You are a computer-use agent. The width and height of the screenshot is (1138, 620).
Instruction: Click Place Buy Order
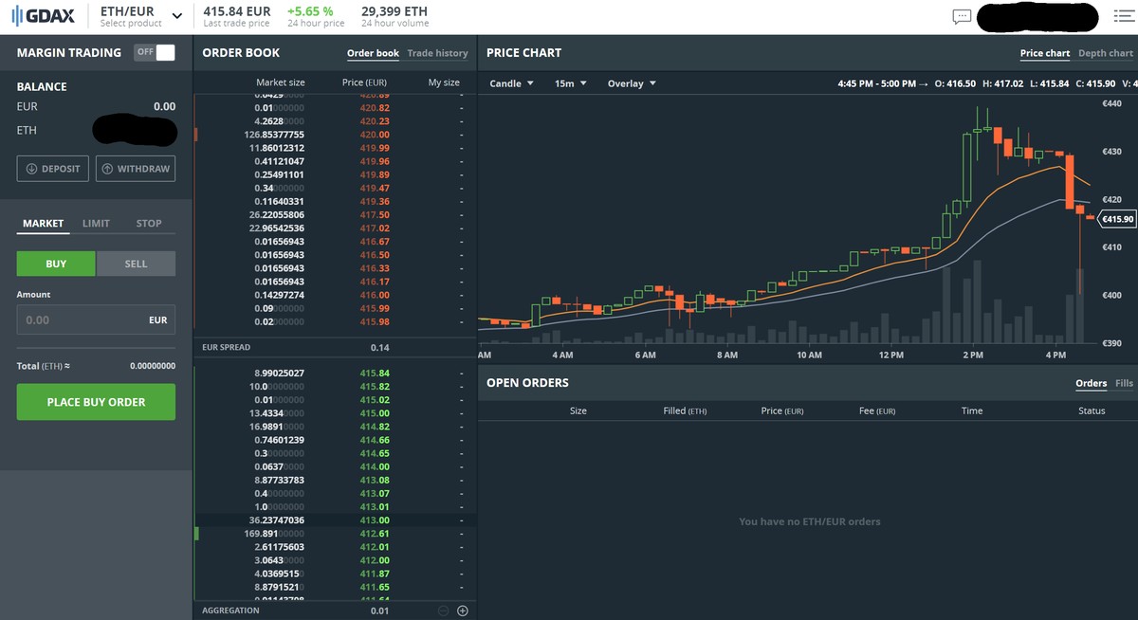click(96, 402)
